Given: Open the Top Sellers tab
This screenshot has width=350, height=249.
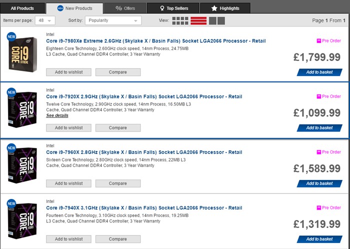Looking at the screenshot, I should click(x=173, y=8).
